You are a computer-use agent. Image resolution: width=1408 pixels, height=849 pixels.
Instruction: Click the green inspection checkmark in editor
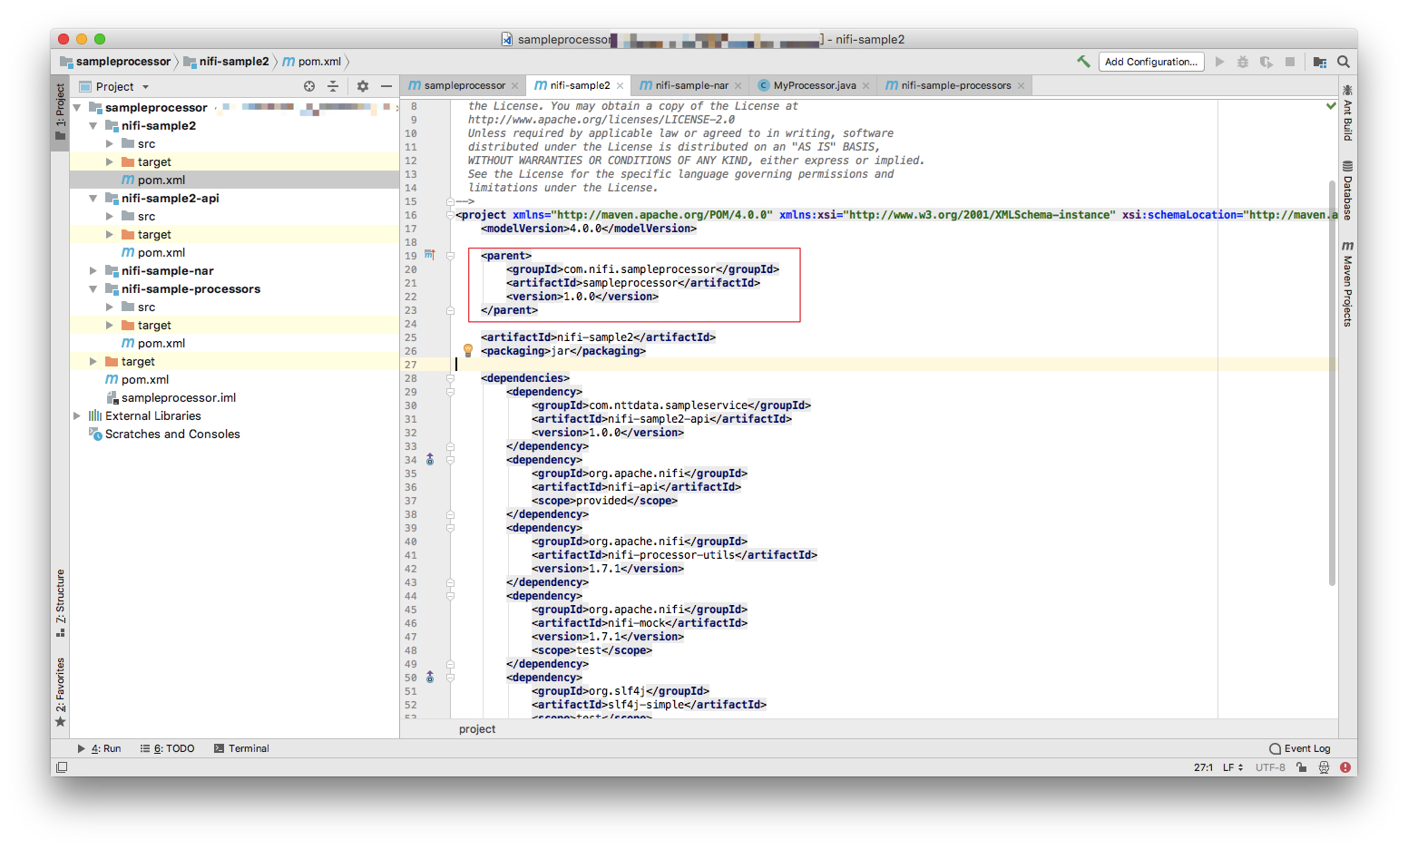click(1331, 106)
